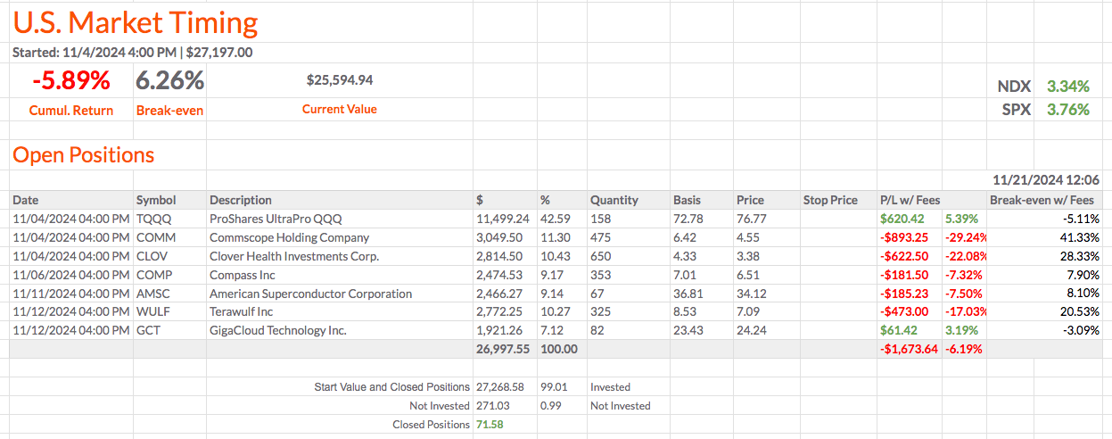
Task: Click the U.S. Market Timing title
Action: [x=136, y=22]
